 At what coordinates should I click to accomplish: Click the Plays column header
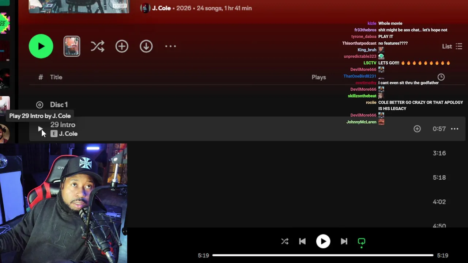click(319, 77)
